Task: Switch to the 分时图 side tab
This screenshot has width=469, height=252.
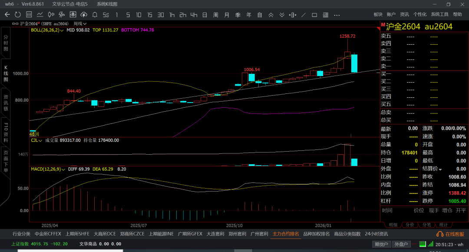Action: (x=6, y=43)
